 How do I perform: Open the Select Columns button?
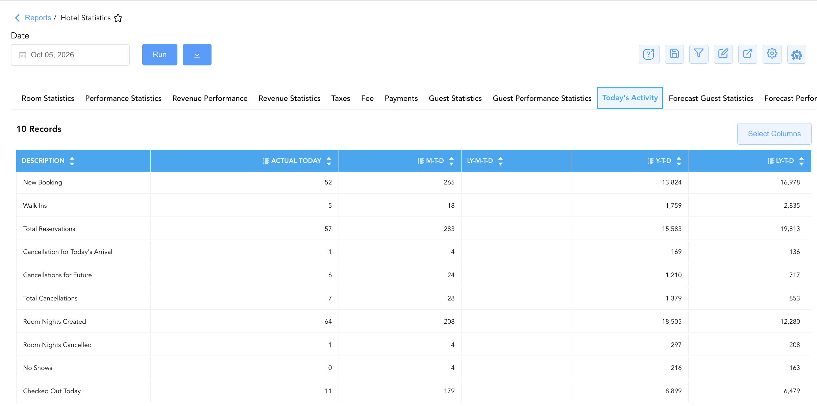pos(774,134)
